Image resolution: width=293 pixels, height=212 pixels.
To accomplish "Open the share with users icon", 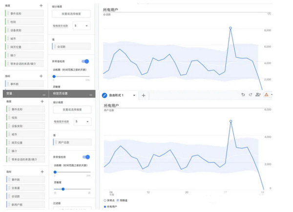I will pos(258,95).
